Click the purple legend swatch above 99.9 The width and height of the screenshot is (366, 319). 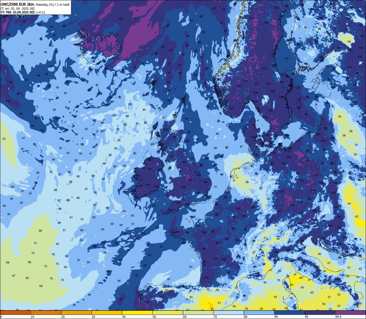[350, 312]
